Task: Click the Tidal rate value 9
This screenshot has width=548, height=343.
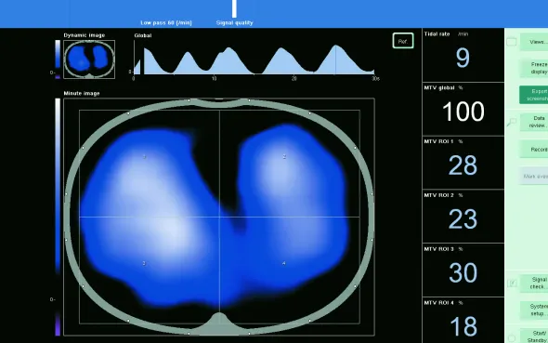Action: click(463, 58)
